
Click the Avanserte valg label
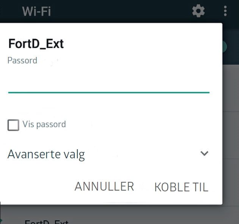tap(46, 155)
